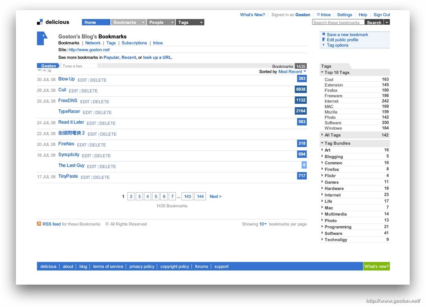Click Save a new bookmark icon

click(x=323, y=34)
